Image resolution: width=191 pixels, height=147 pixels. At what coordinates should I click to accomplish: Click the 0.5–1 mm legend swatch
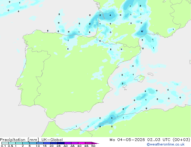(12, 143)
